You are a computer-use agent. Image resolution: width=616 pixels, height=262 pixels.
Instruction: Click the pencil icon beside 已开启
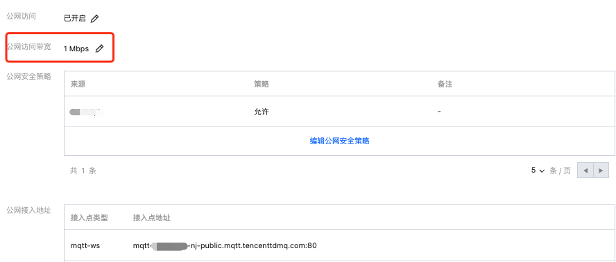click(94, 19)
